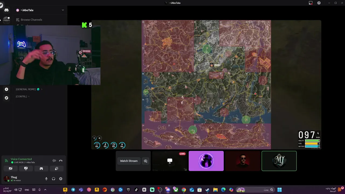Select the red background participant tile

tap(243, 161)
